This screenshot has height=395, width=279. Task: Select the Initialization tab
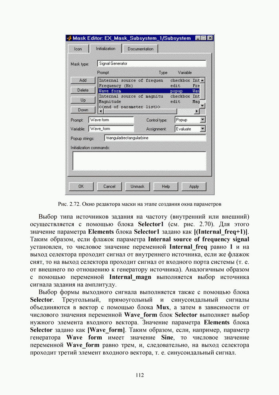(x=106, y=49)
